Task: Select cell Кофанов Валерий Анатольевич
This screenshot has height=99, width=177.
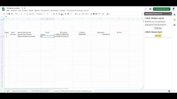Action: click(29, 36)
